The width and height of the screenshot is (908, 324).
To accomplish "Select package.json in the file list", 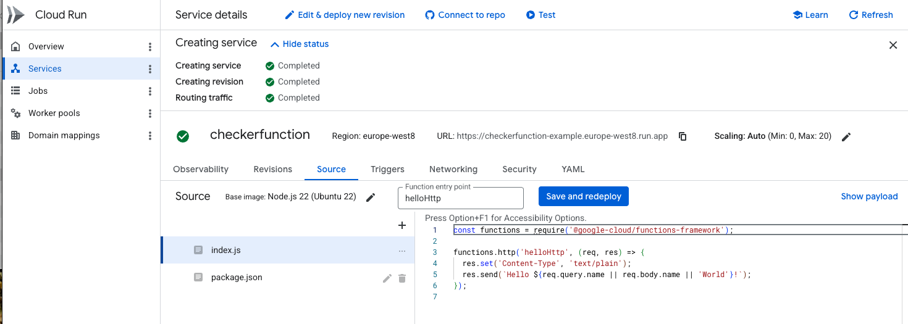I will click(x=287, y=277).
